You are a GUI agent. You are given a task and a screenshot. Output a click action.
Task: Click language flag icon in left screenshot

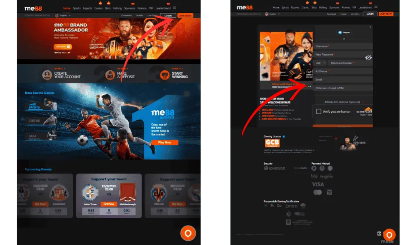[57, 16]
